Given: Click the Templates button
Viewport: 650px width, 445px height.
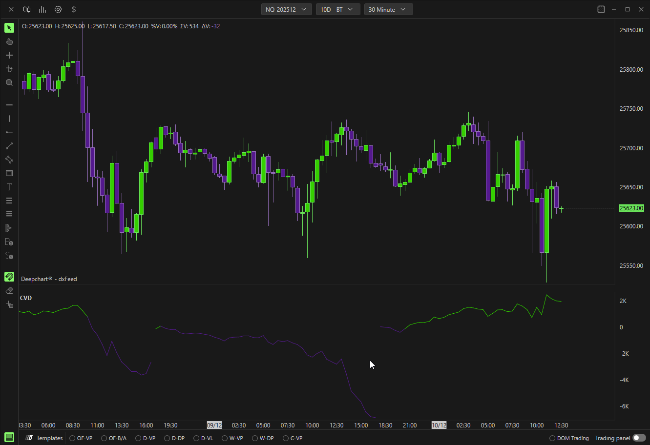Looking at the screenshot, I should click(45, 438).
